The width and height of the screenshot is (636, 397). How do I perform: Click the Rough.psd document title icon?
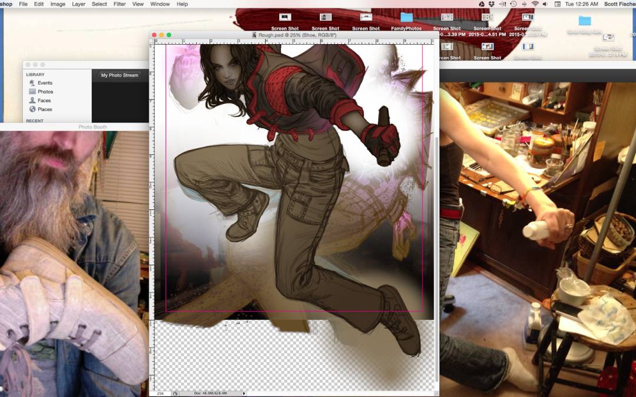pos(254,35)
